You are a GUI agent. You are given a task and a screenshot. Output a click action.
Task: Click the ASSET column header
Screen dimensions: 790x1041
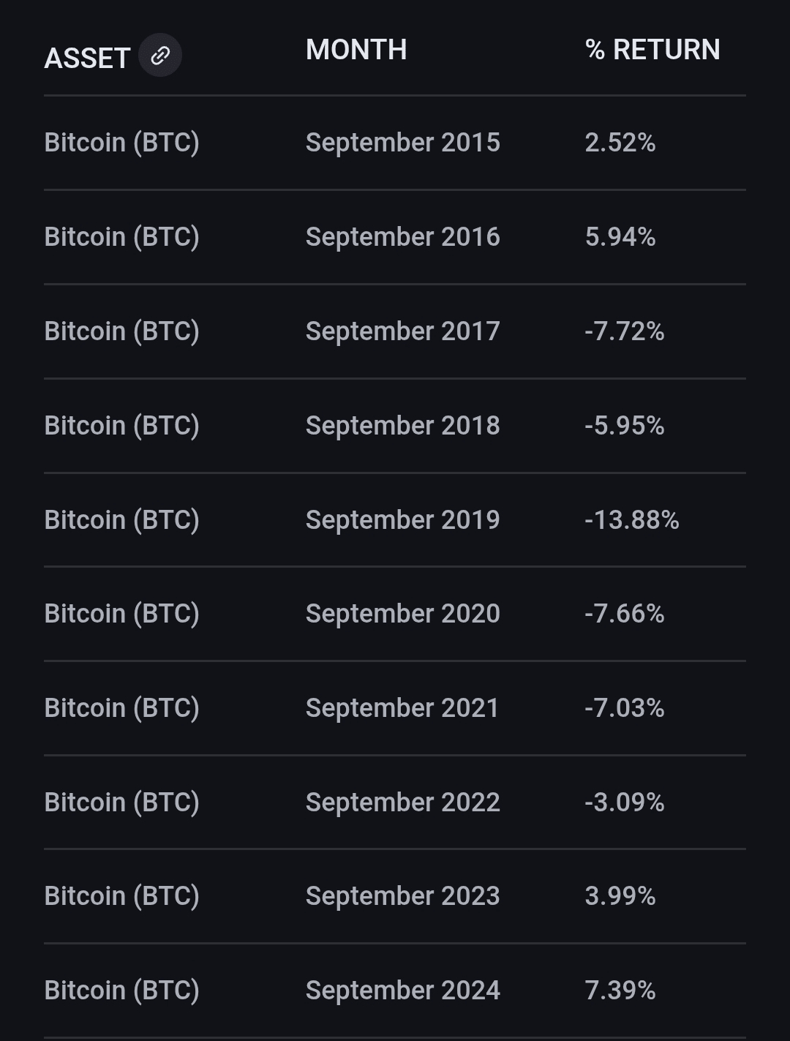[87, 59]
